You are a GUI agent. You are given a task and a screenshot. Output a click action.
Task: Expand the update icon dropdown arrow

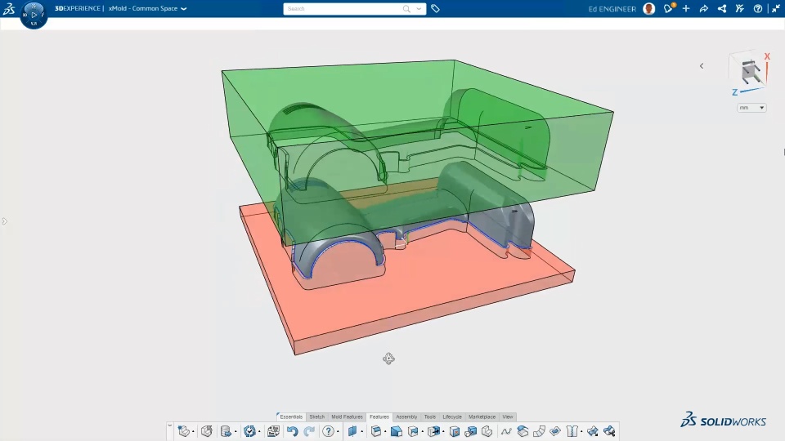coord(259,431)
